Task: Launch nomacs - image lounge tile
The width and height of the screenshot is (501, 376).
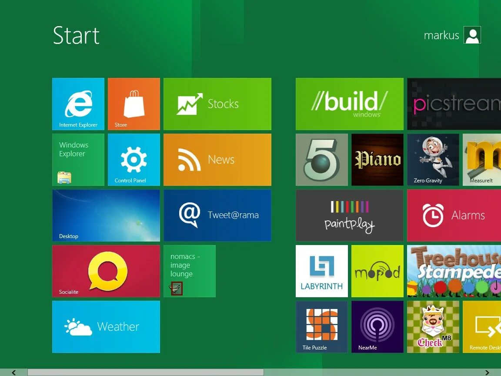Action: [190, 271]
